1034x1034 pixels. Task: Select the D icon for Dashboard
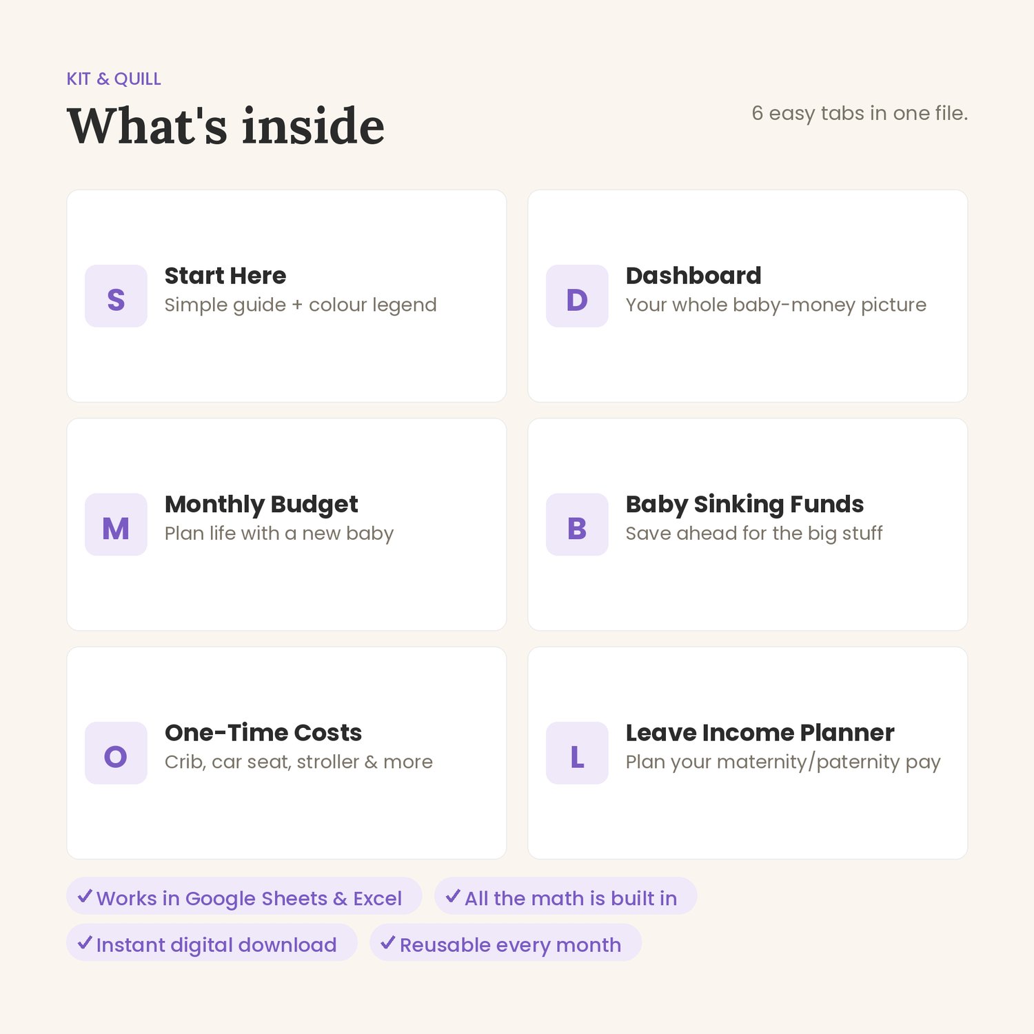[577, 296]
